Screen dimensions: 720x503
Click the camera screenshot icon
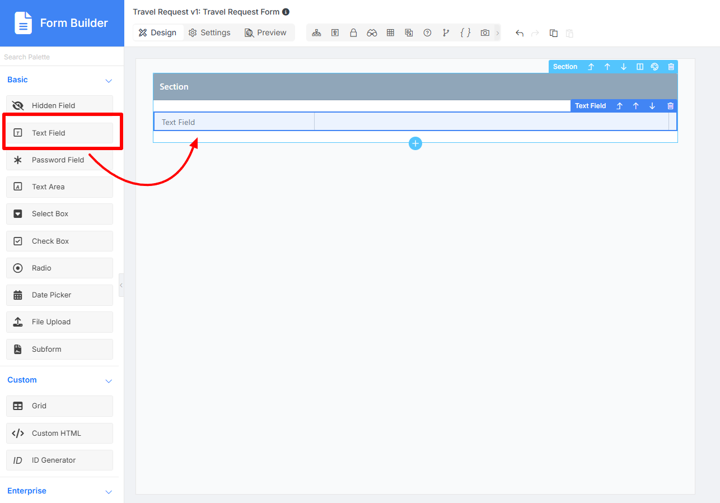click(485, 33)
